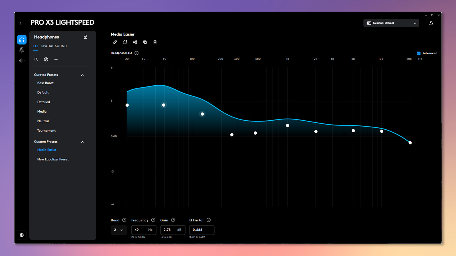Add a new EQ preset
This screenshot has height=256, width=456.
coord(56,59)
